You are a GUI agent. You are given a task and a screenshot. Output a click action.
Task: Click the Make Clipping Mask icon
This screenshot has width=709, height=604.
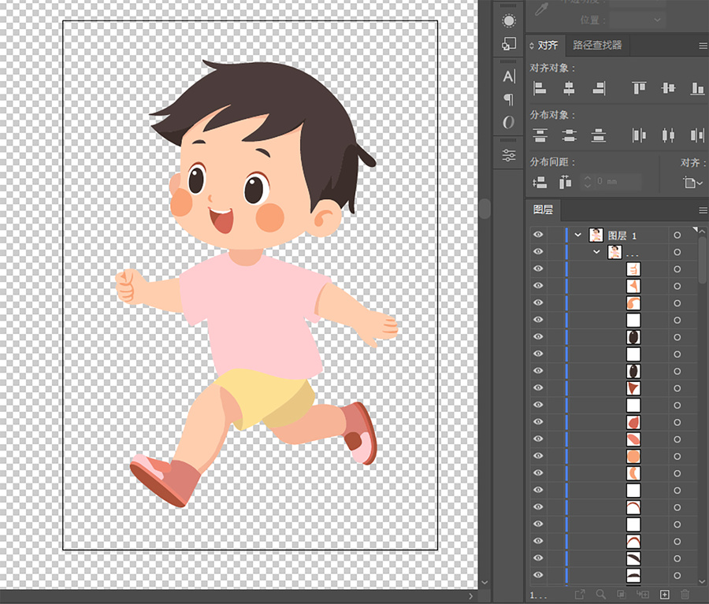622,594
